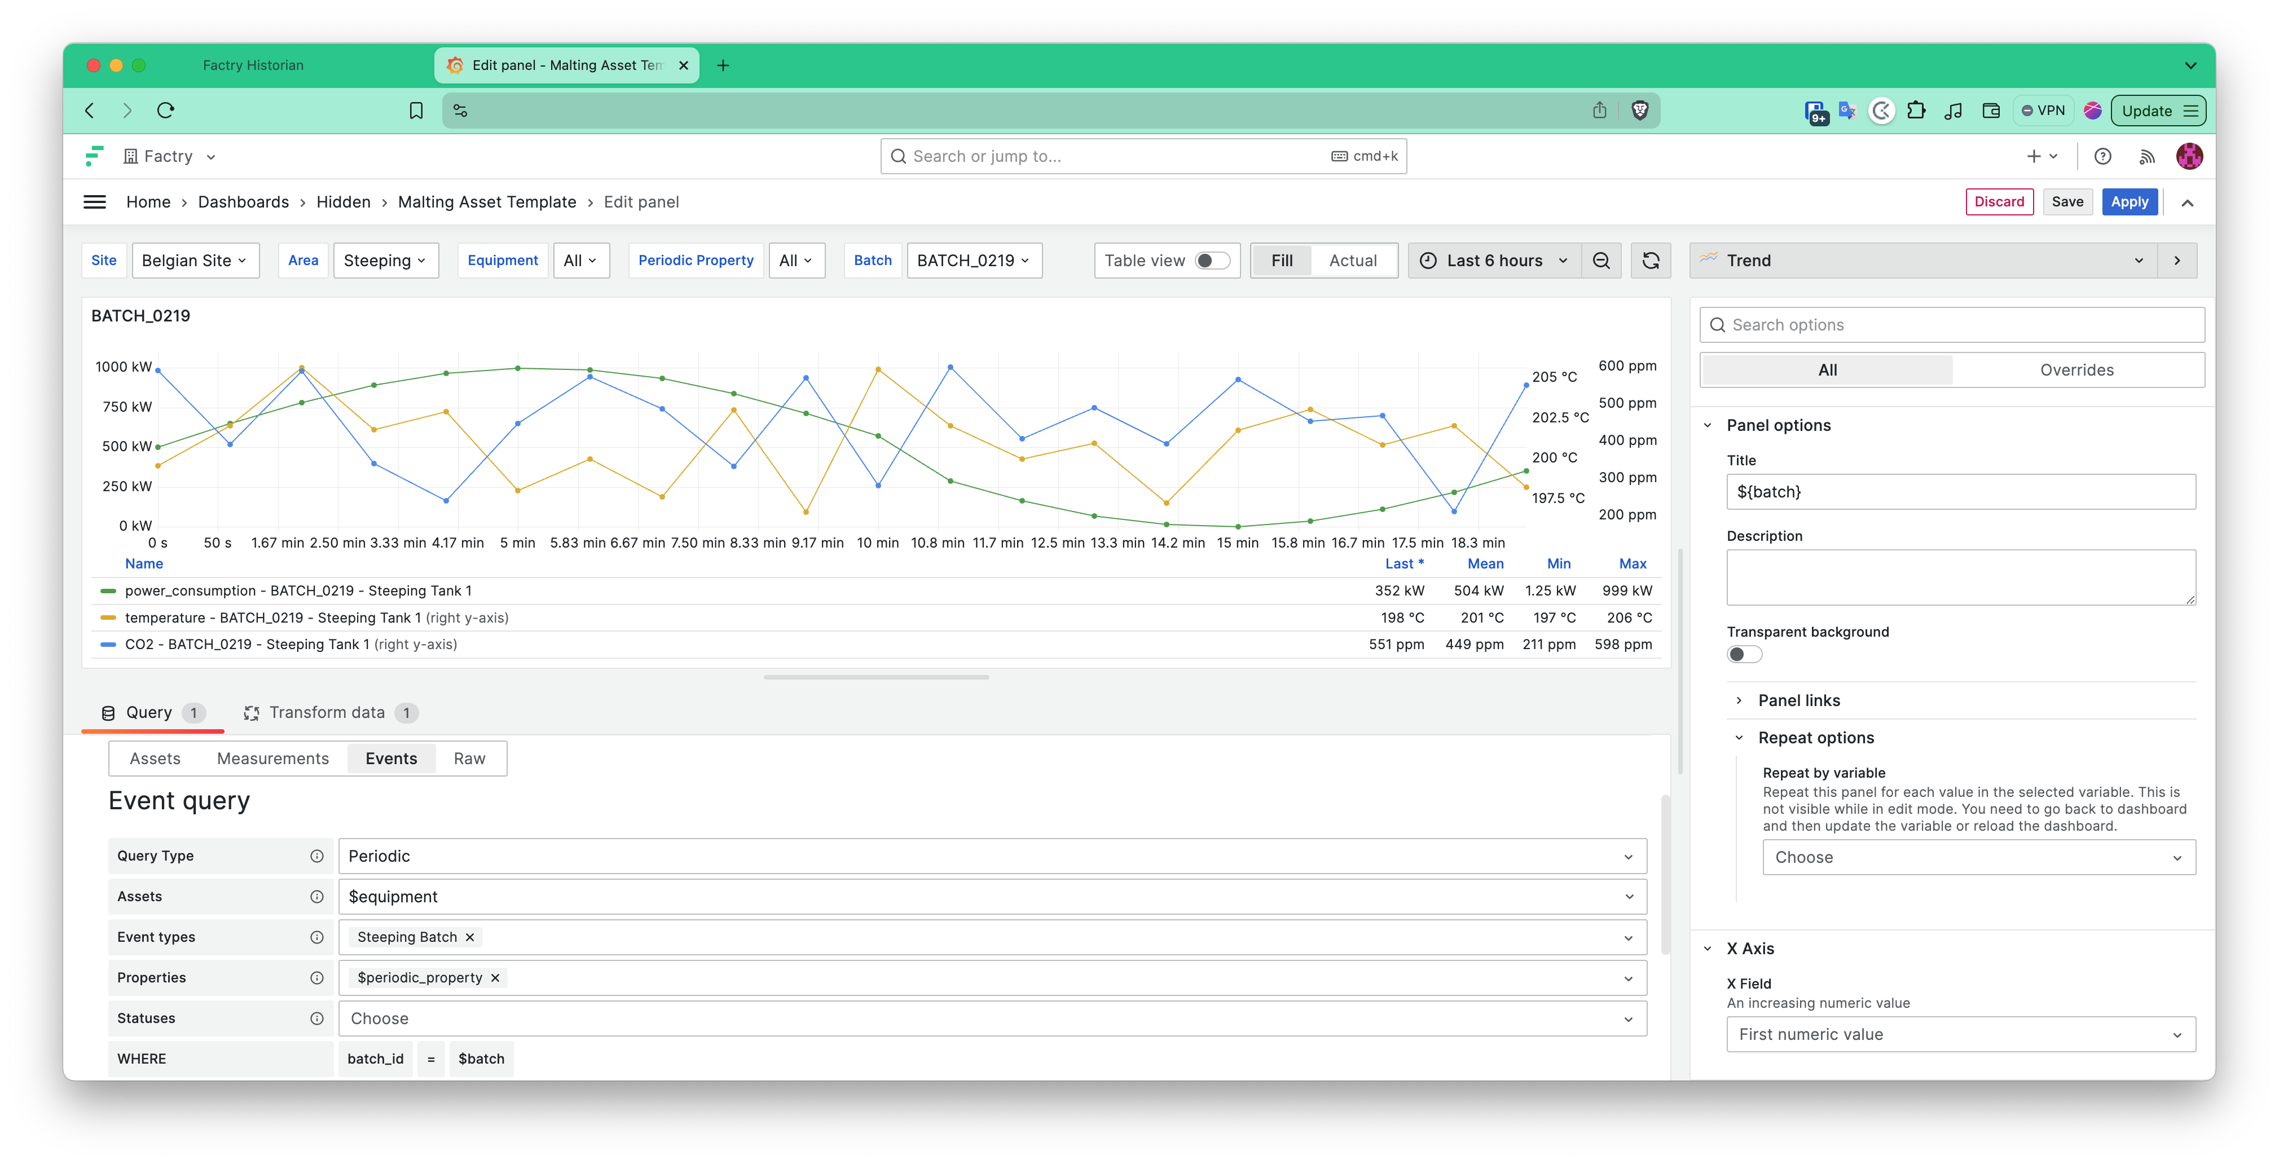2279x1164 pixels.
Task: Click the browser Update button
Action: [2158, 111]
